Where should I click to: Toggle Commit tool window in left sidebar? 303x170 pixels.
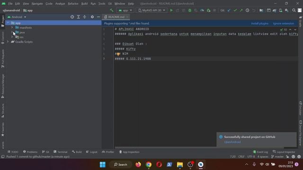(3, 38)
